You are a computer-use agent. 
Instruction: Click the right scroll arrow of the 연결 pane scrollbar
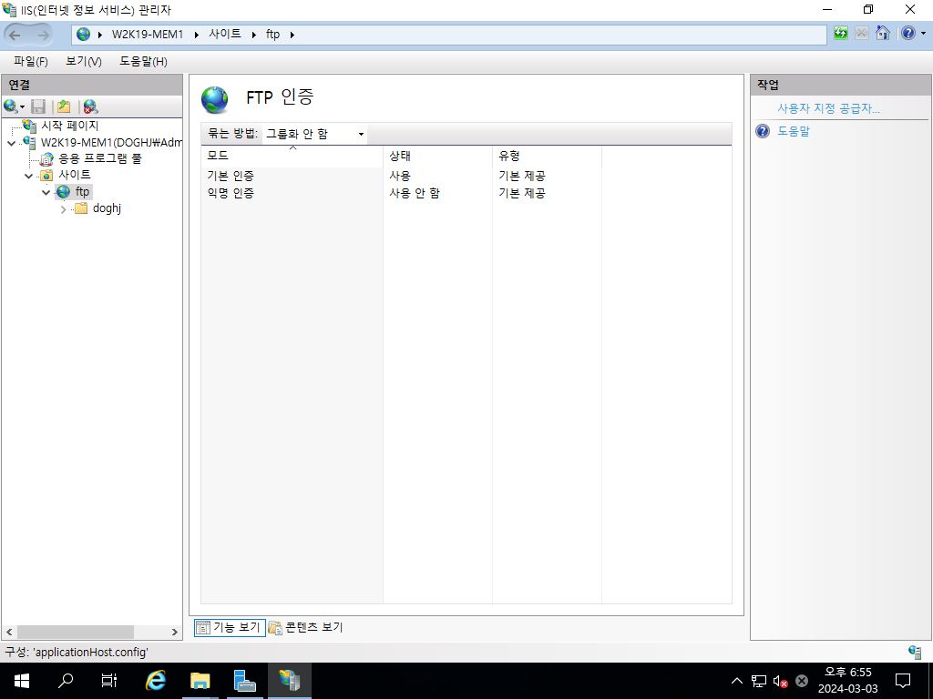[x=174, y=632]
